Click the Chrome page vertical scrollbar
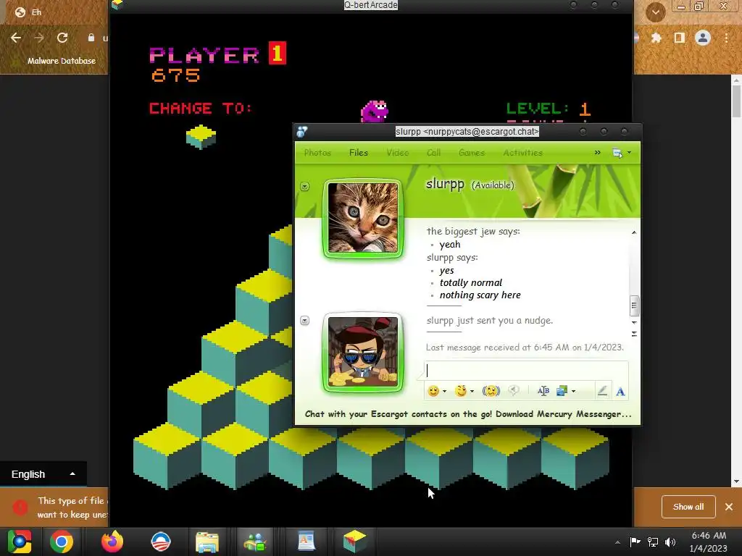The height and width of the screenshot is (556, 742). tap(736, 101)
